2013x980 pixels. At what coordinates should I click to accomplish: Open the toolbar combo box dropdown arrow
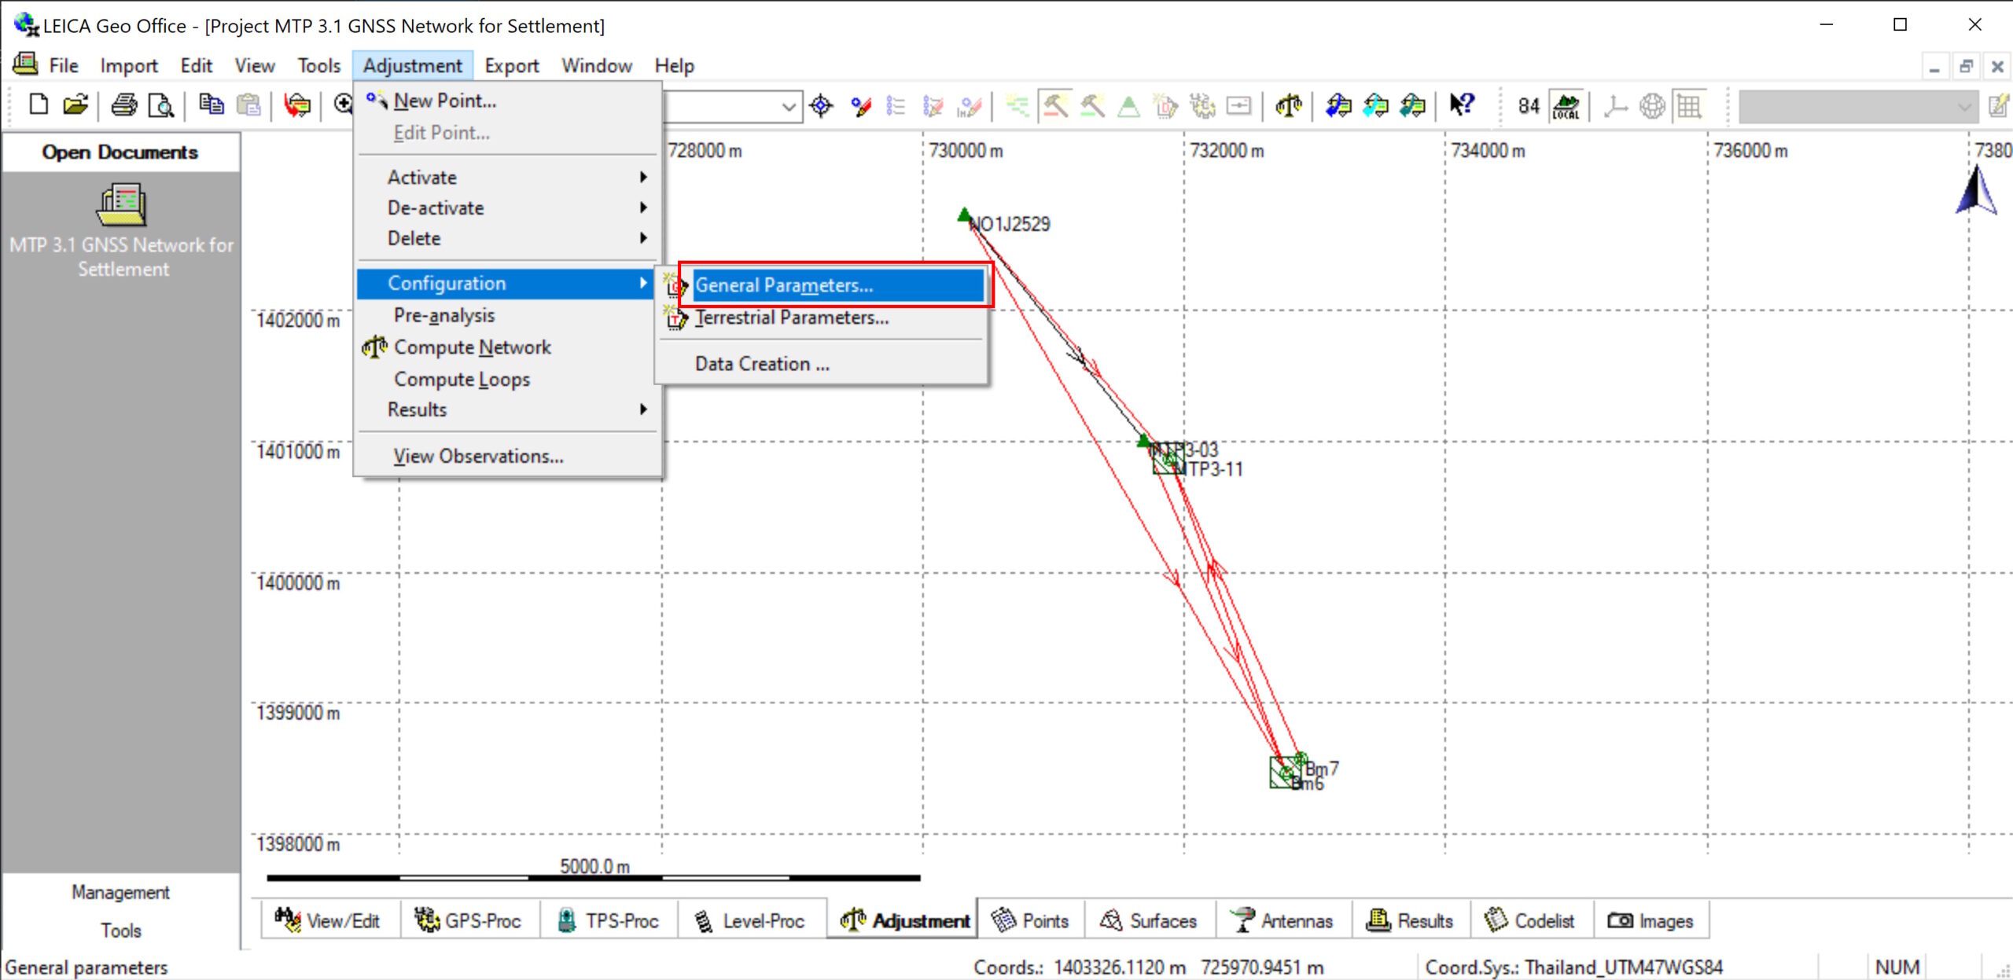(x=789, y=106)
